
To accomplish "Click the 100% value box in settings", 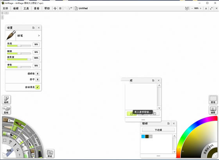I will tap(36, 58).
